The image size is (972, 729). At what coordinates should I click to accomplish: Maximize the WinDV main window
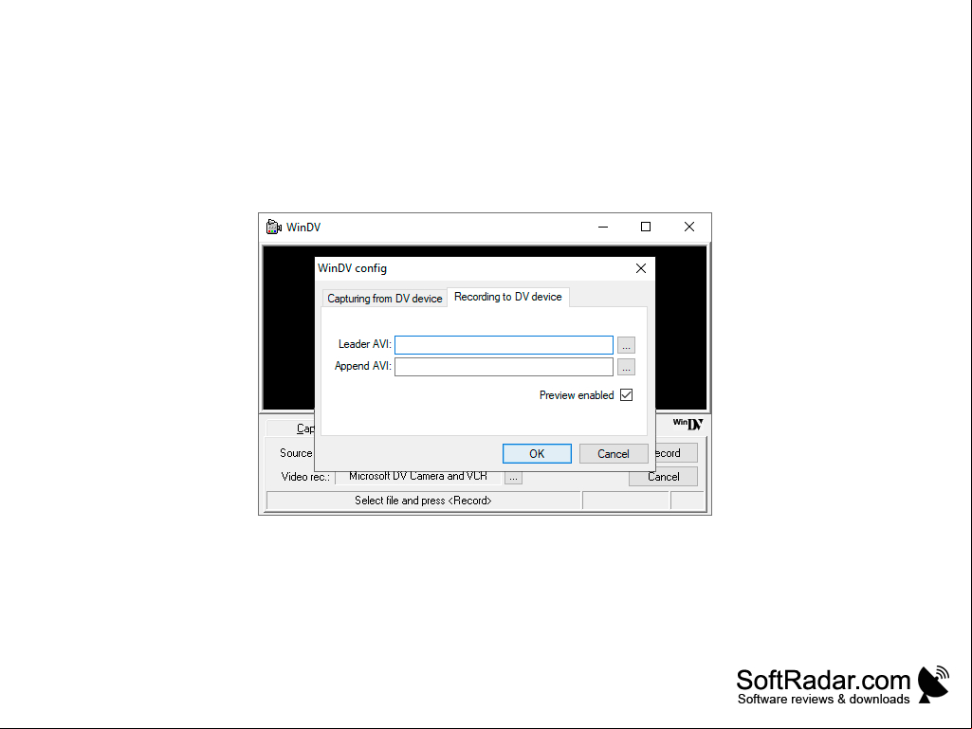646,227
